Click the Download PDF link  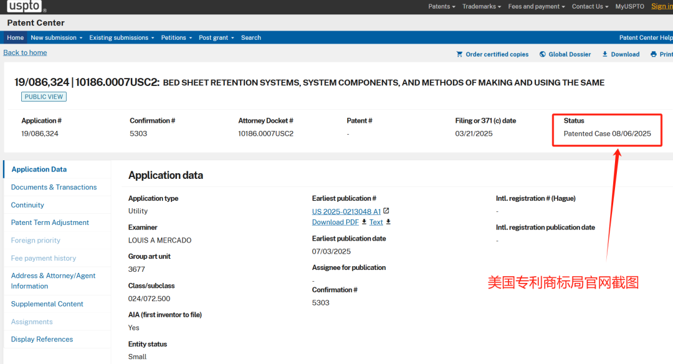point(335,222)
